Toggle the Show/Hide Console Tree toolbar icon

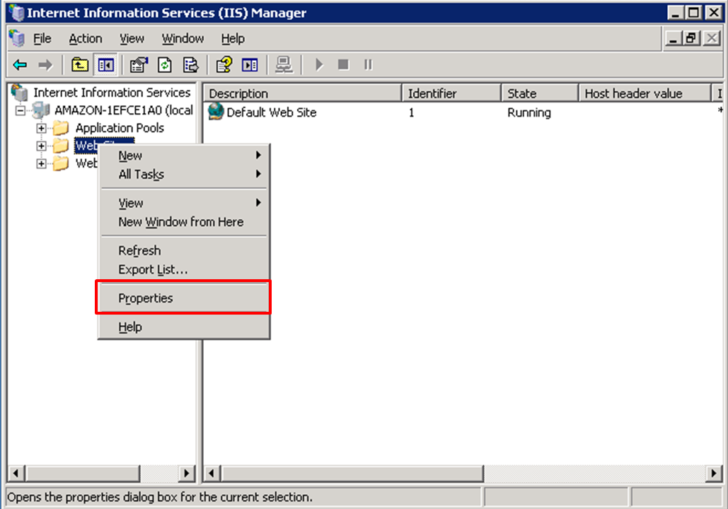(106, 65)
